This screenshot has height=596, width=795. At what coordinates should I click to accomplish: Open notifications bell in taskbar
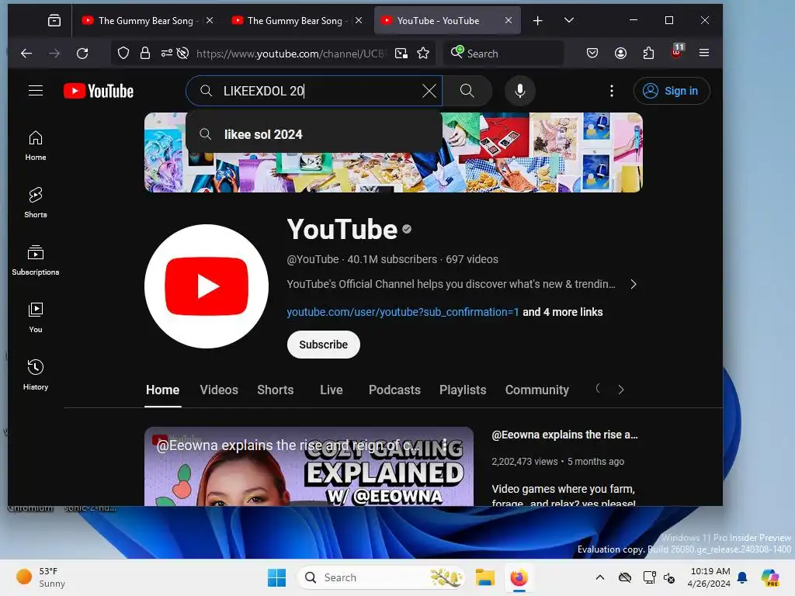(742, 577)
